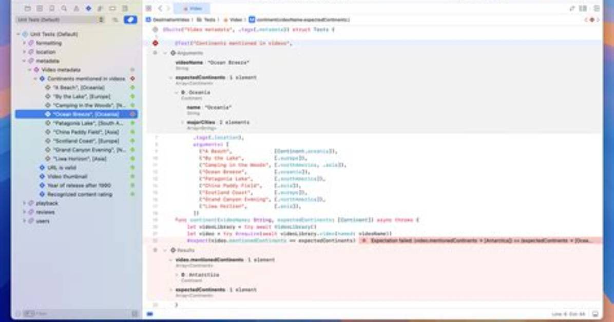Toggle the inspector sidebar icon at top right
The height and width of the screenshot is (322, 614).
coord(597,8)
